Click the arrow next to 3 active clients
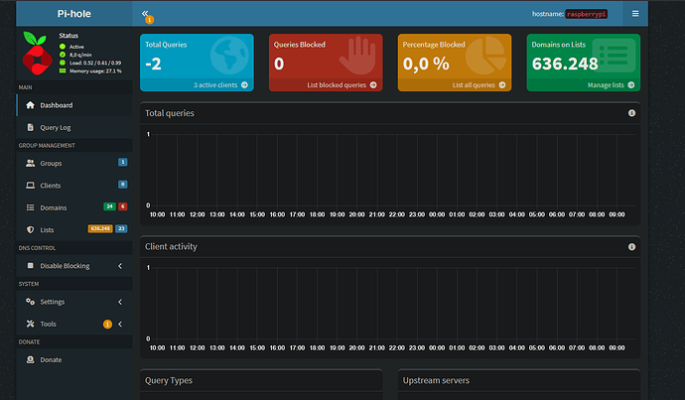 [244, 85]
